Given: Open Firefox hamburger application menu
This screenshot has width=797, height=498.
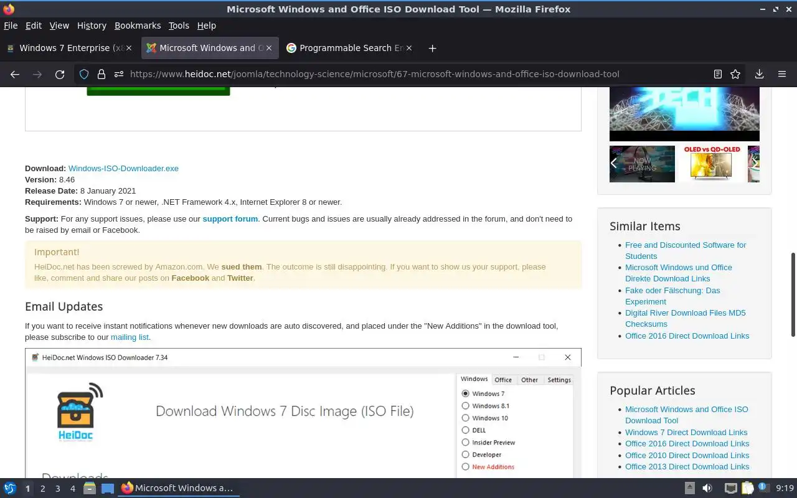Looking at the screenshot, I should (x=782, y=74).
